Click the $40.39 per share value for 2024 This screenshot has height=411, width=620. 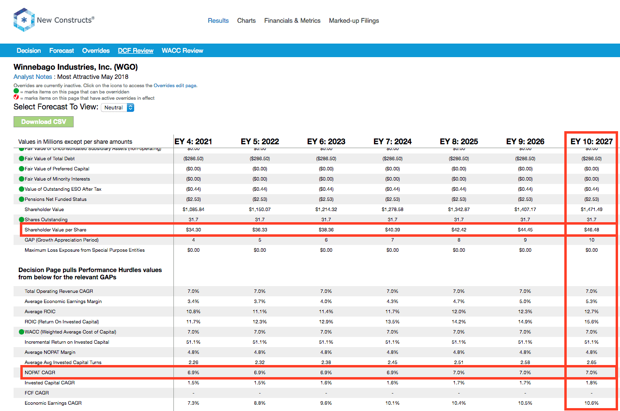(392, 230)
